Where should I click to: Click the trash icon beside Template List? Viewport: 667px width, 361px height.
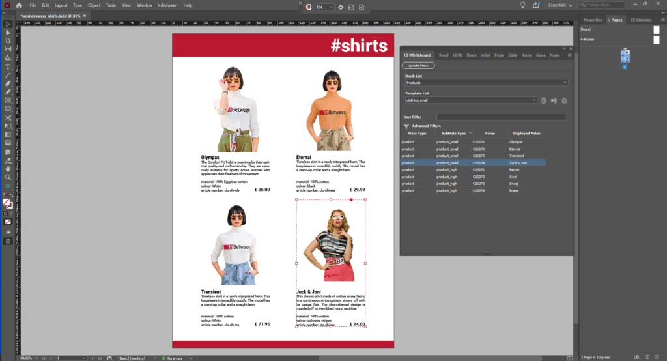pyautogui.click(x=564, y=100)
